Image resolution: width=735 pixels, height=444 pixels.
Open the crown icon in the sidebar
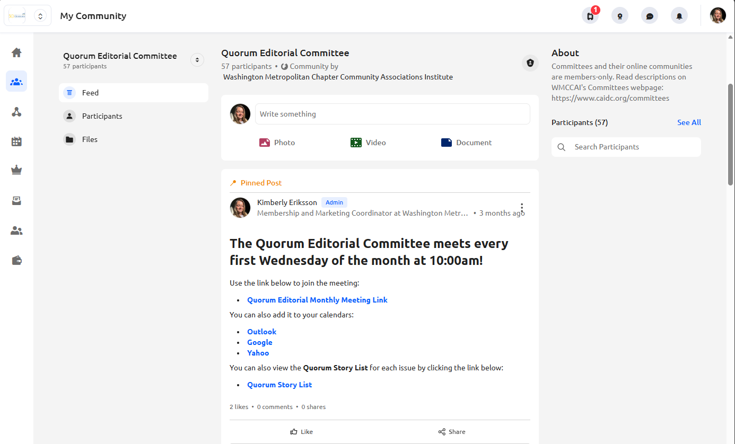tap(16, 171)
